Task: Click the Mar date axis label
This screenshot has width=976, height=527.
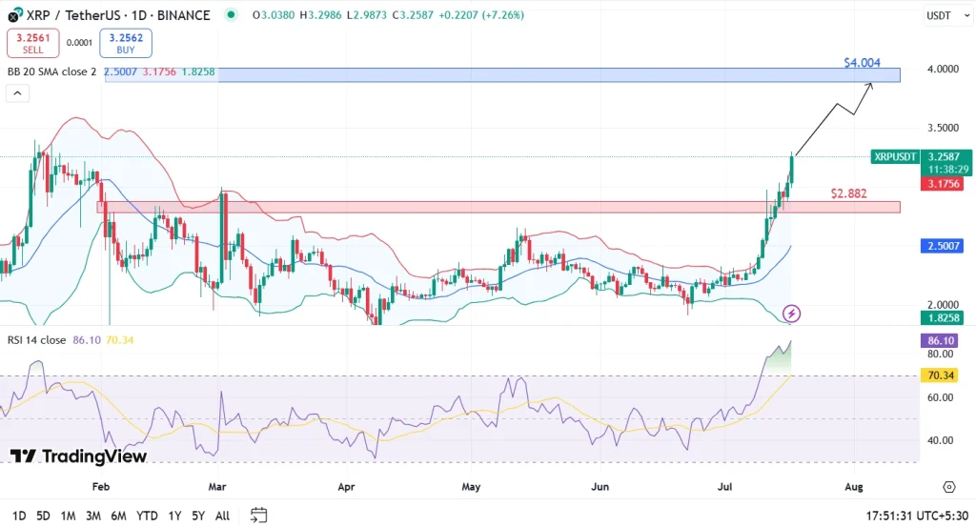Action: [217, 487]
